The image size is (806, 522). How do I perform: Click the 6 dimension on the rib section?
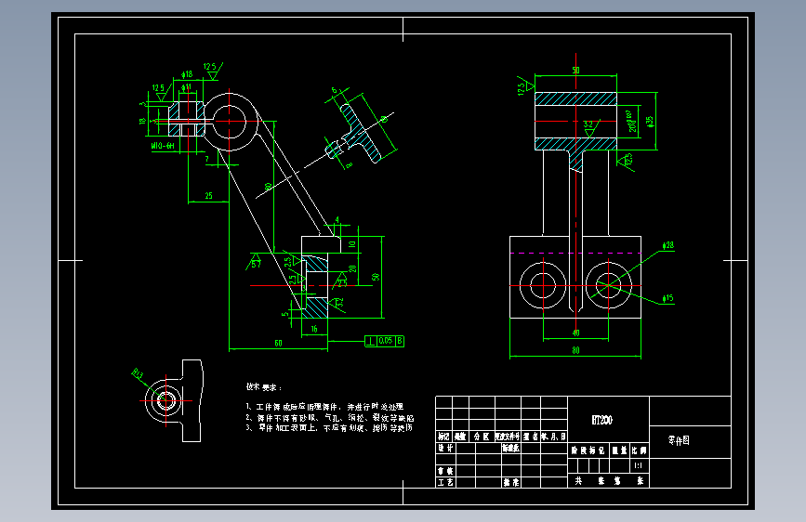tap(334, 90)
